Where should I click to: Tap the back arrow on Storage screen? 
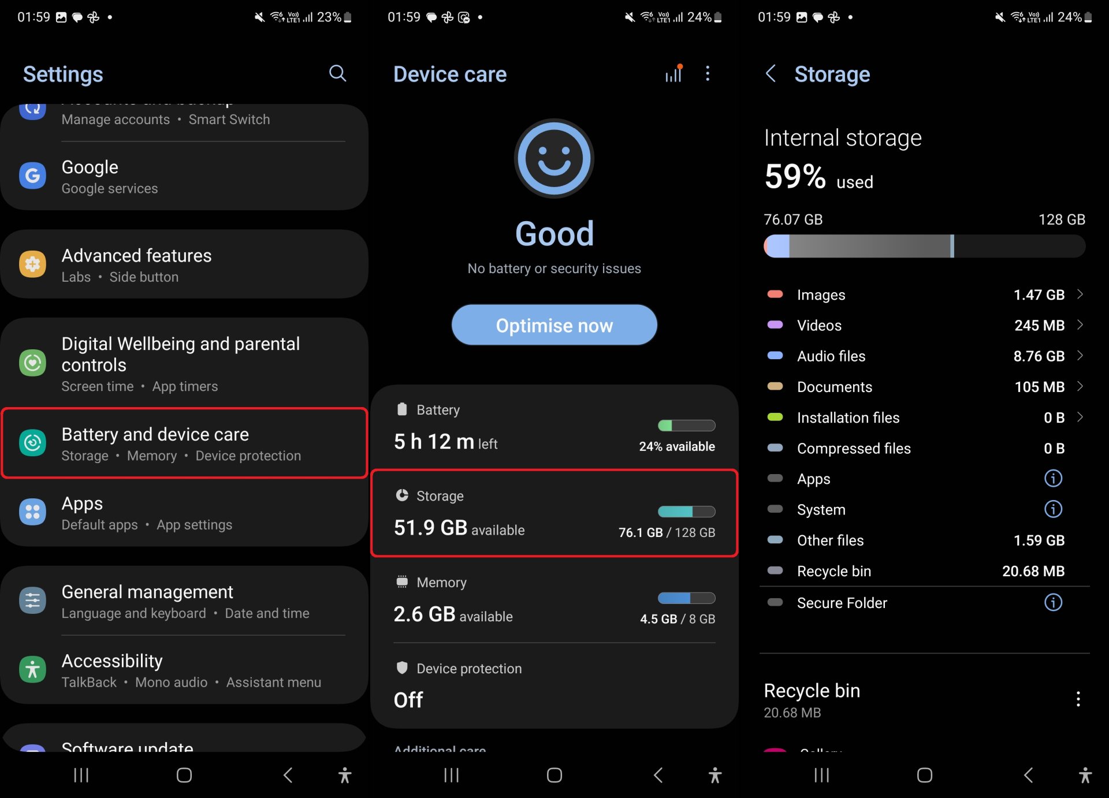tap(769, 75)
